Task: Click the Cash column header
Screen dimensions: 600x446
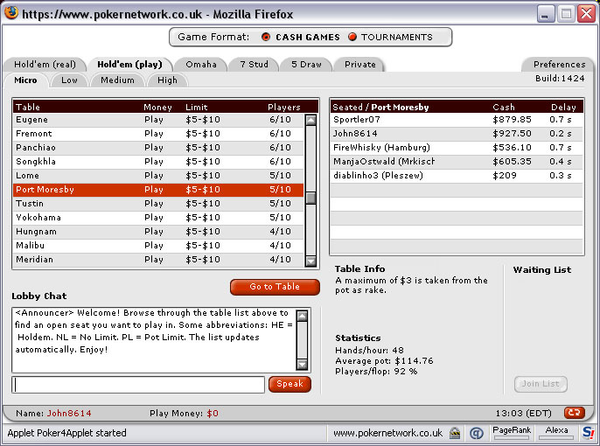Action: (x=504, y=107)
